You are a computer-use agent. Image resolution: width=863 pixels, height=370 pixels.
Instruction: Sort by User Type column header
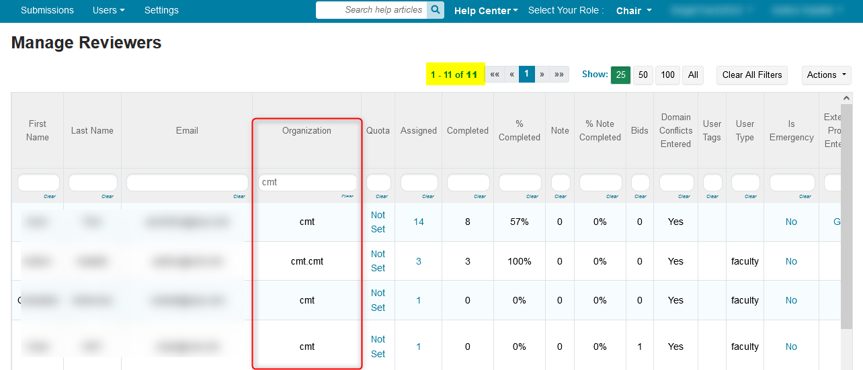(745, 130)
